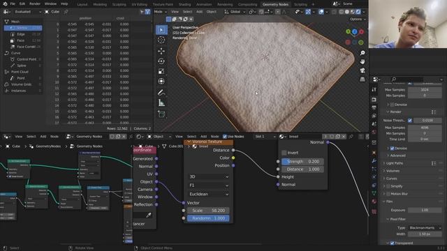
Task: Enable the Simplify checkbox
Action: click(388, 186)
